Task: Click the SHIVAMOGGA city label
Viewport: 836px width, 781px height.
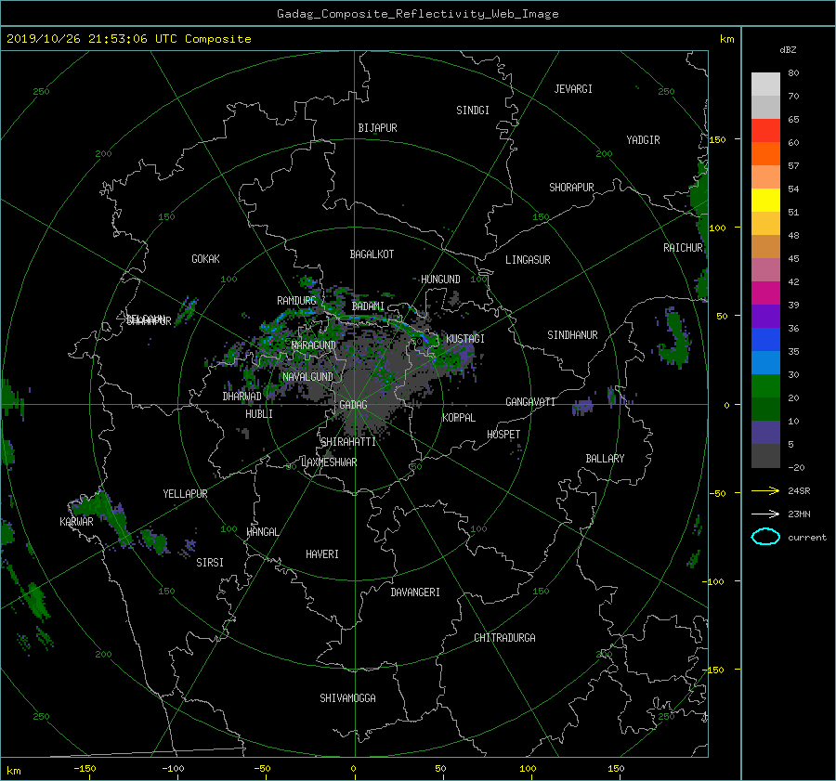Action: (347, 698)
